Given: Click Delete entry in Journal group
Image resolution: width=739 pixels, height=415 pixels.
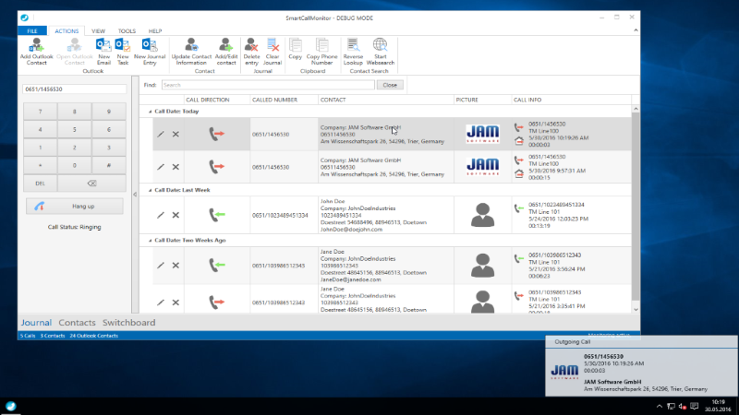Looking at the screenshot, I should click(251, 52).
